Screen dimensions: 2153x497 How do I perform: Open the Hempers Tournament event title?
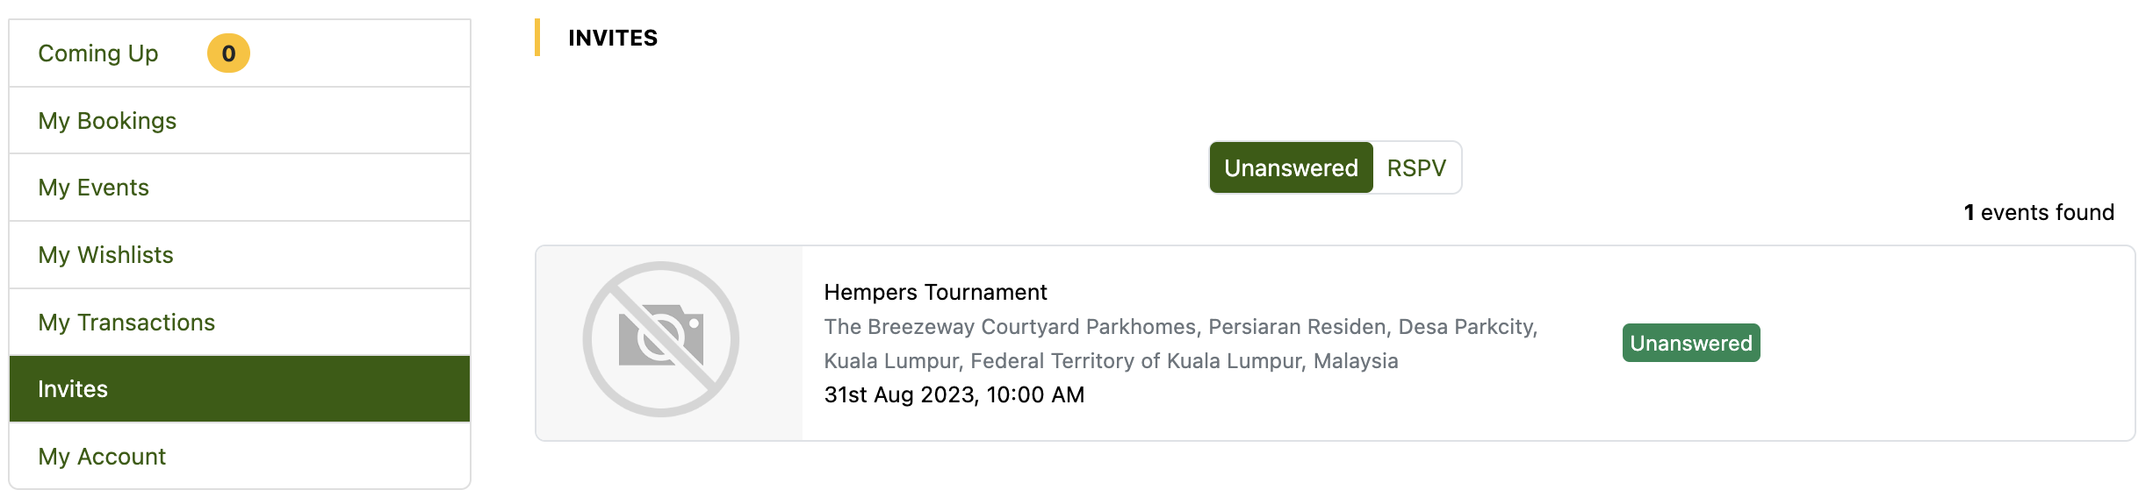pyautogui.click(x=935, y=292)
